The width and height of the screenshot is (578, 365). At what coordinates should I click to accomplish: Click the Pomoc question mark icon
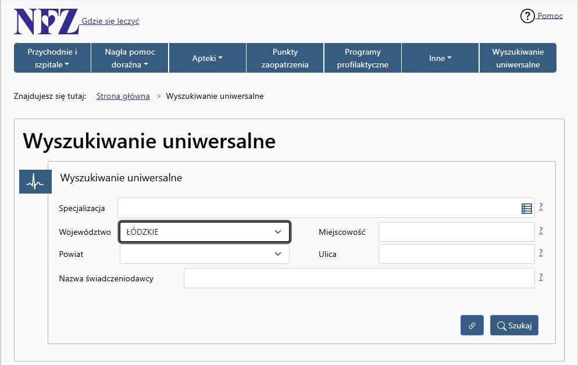pyautogui.click(x=527, y=16)
